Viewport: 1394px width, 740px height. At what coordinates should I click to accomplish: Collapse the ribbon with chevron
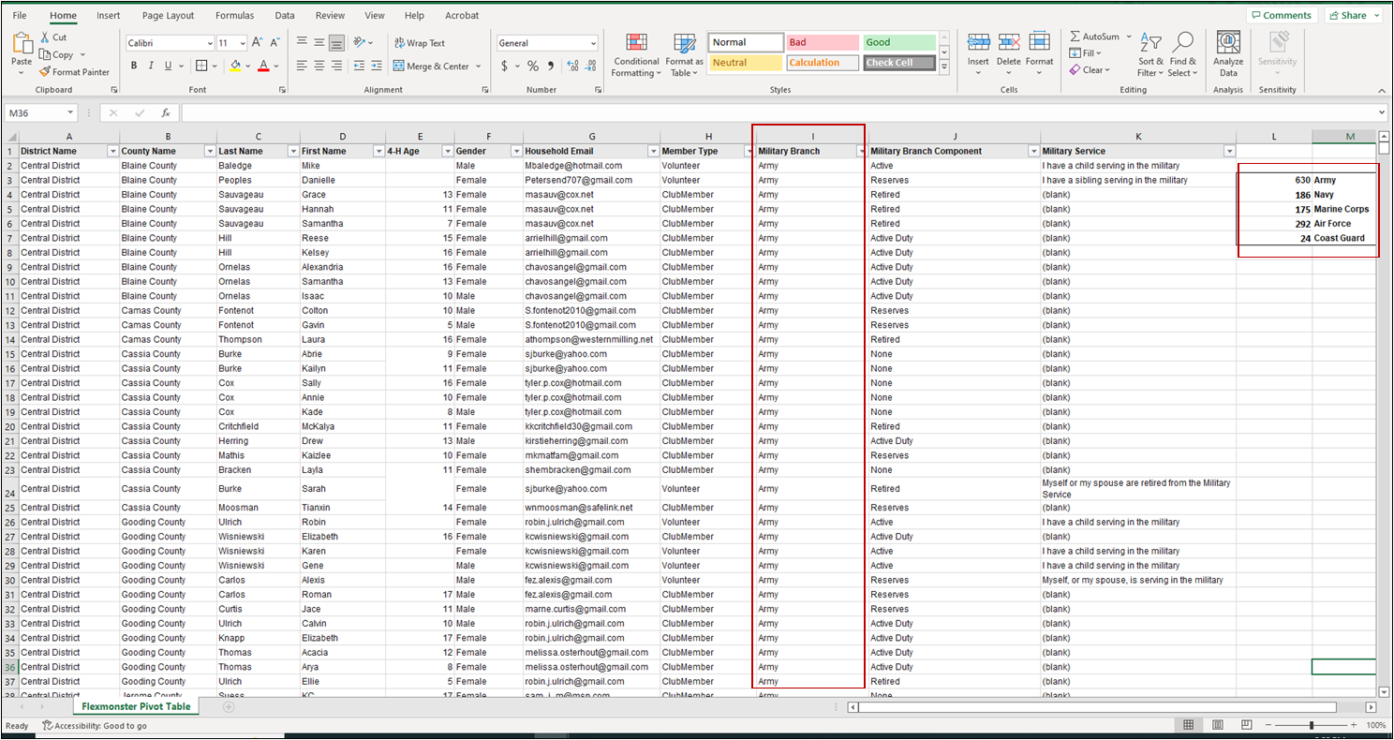[1381, 91]
